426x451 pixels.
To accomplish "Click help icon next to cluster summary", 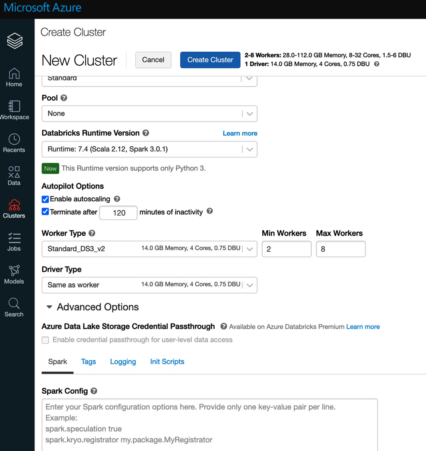I will pyautogui.click(x=377, y=64).
